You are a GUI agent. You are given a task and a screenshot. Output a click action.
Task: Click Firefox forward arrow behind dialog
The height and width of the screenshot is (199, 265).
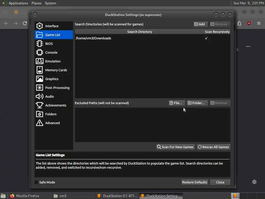point(15,23)
